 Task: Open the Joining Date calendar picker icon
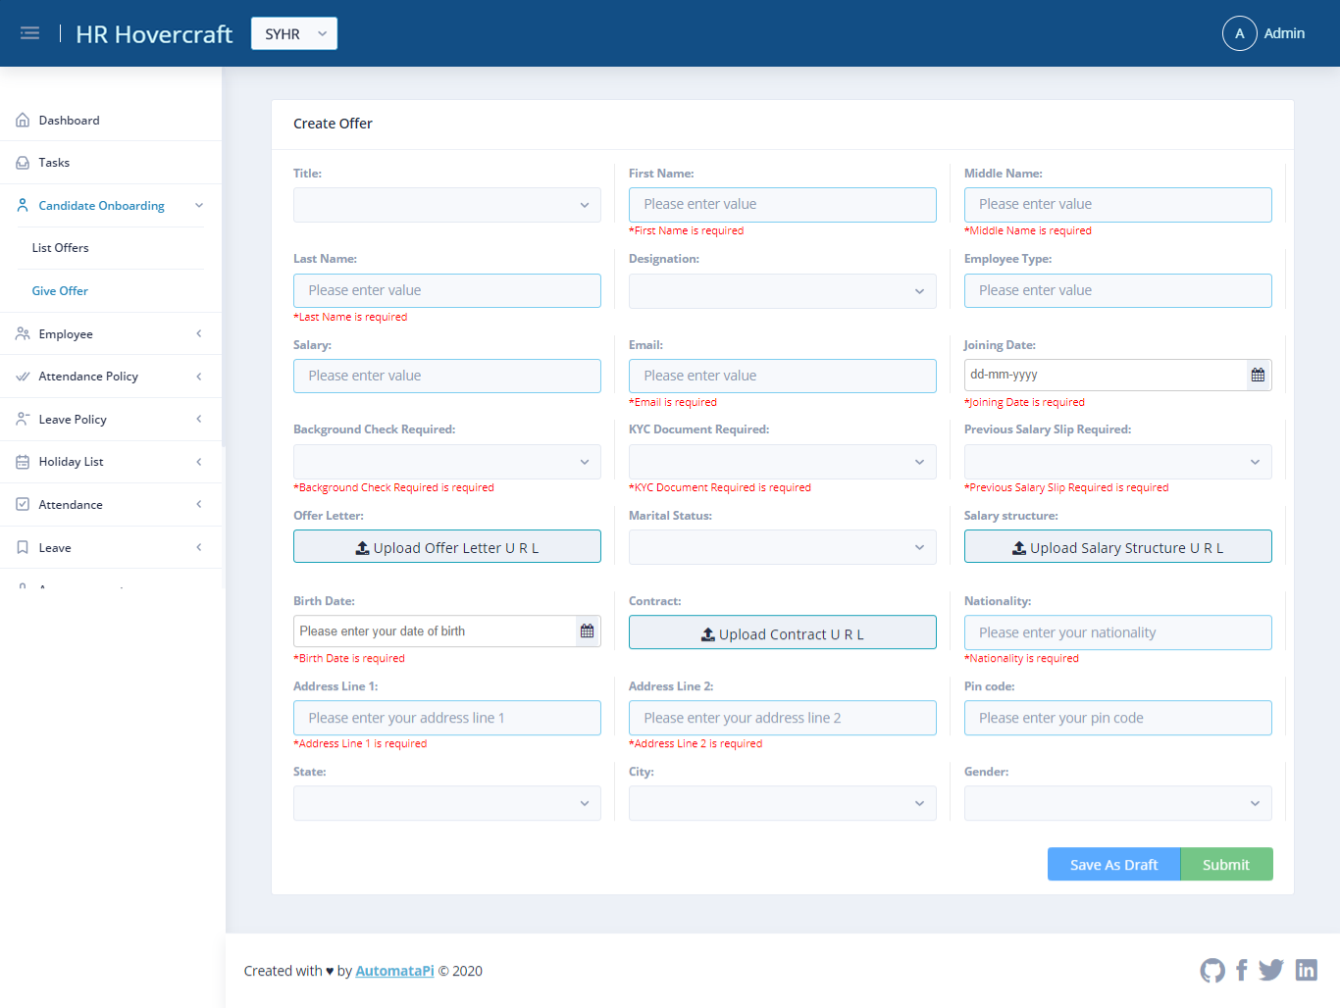point(1258,375)
